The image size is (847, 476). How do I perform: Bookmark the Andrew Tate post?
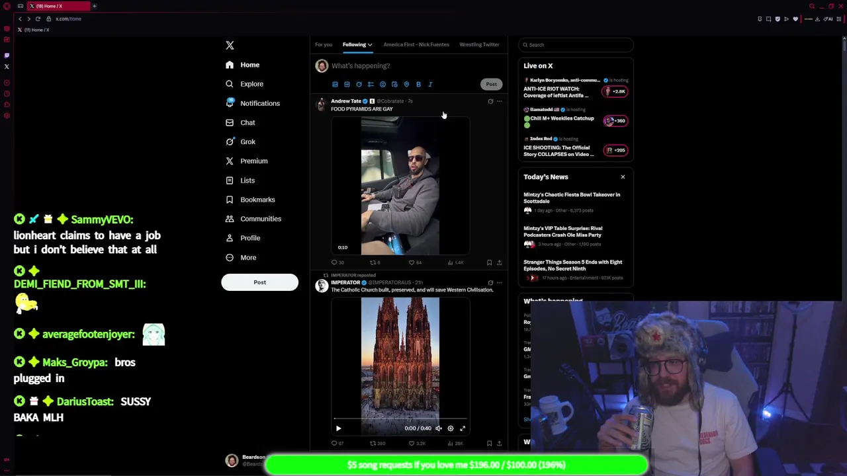[x=489, y=262]
